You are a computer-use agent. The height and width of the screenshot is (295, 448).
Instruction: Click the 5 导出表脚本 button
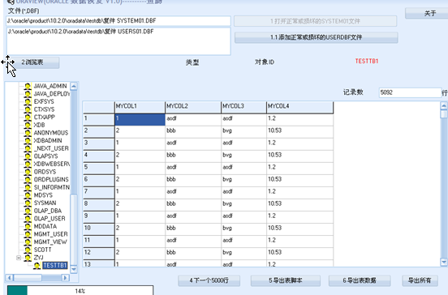pos(285,280)
